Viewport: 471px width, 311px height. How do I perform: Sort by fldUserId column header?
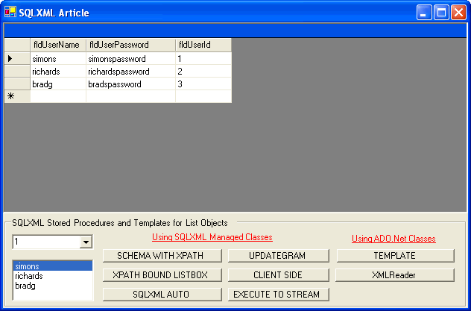point(203,45)
